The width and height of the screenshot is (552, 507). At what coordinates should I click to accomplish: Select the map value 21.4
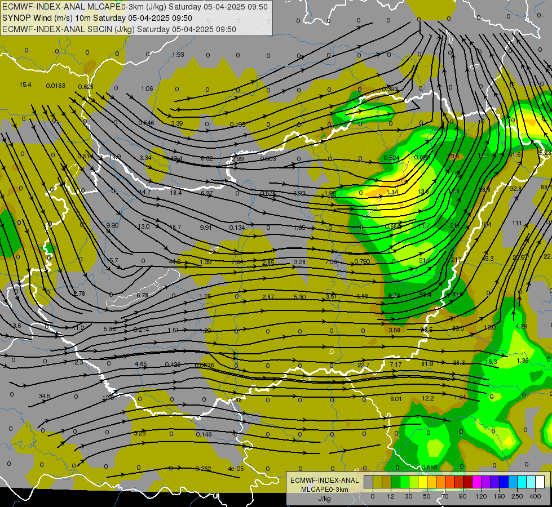pyautogui.click(x=425, y=261)
